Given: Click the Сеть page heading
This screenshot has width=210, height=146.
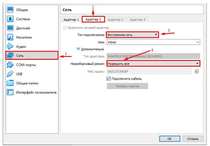Looking at the screenshot, I should pyautogui.click(x=67, y=10).
